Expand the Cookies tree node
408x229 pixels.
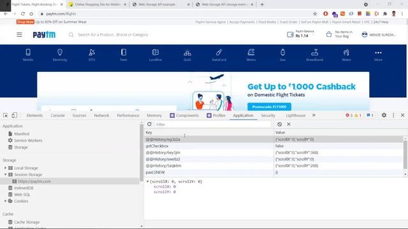click(x=5, y=201)
